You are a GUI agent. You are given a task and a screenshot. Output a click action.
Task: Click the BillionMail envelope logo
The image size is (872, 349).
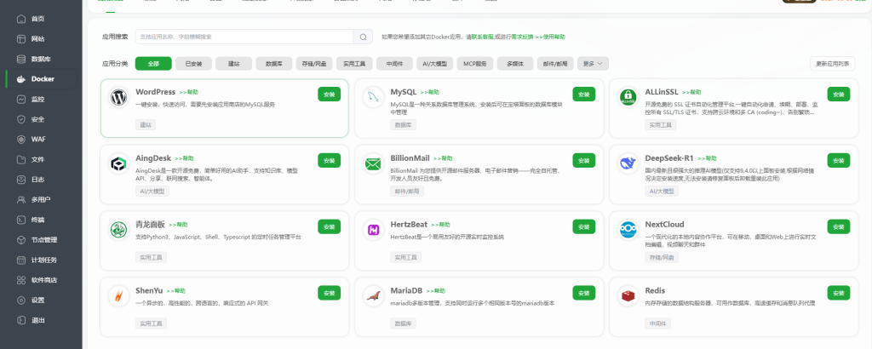[x=374, y=164]
